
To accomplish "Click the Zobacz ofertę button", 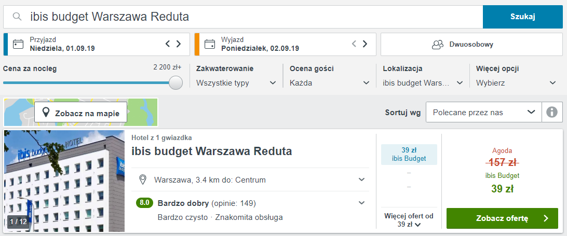I will point(502,218).
